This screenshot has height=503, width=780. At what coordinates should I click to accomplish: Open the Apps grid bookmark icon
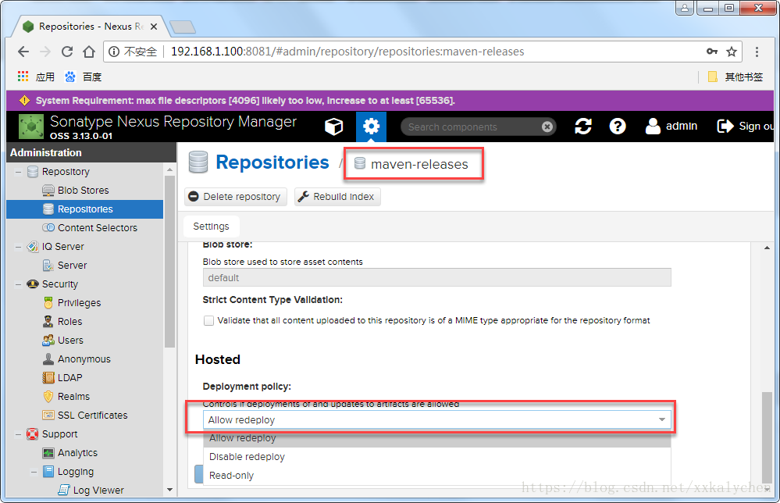coord(23,77)
